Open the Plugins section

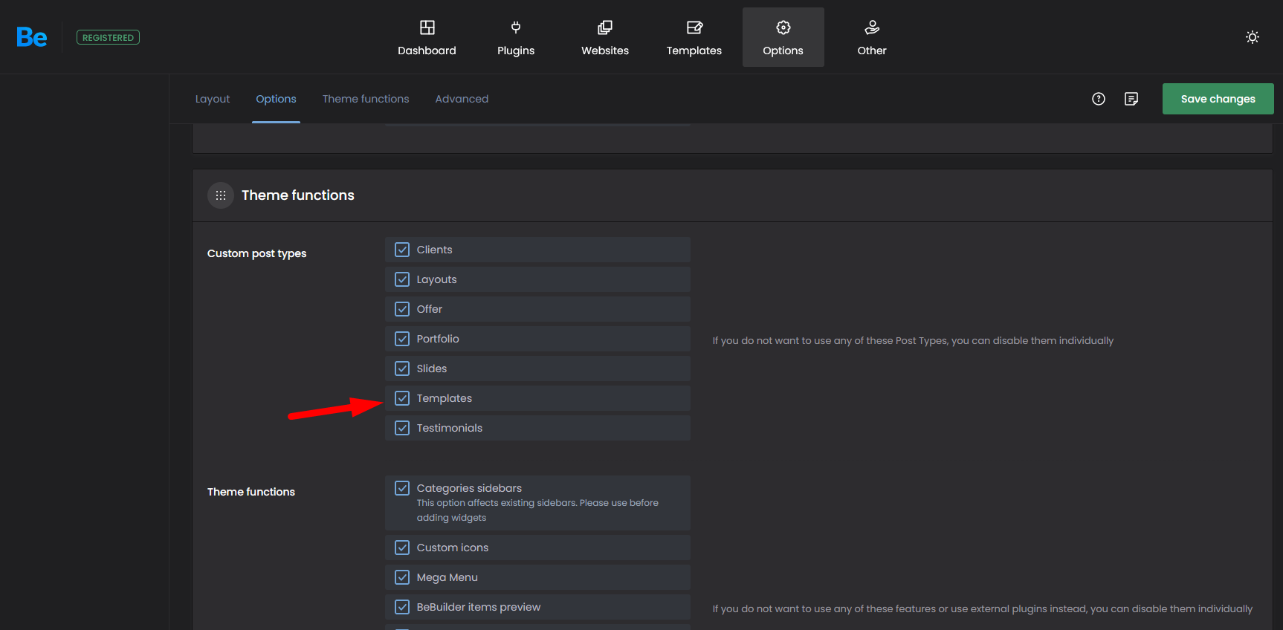(516, 37)
